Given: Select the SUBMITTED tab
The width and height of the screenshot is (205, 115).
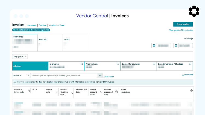Looking at the screenshot, I should pyautogui.click(x=25, y=43).
